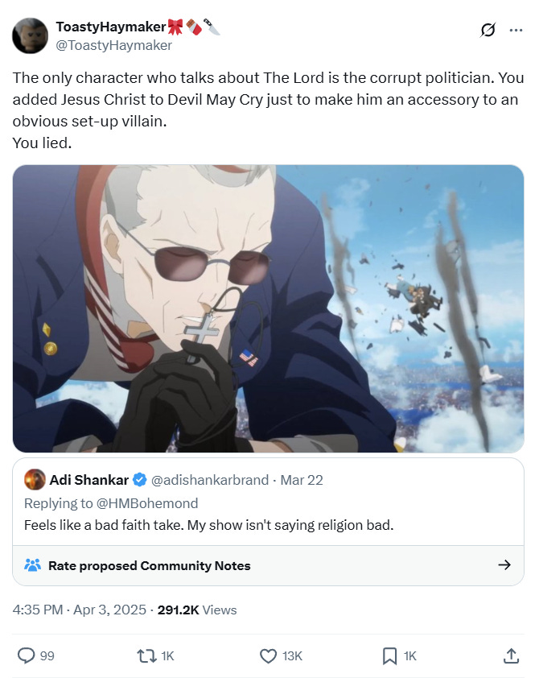The width and height of the screenshot is (539, 678).
Task: Click the Grok slash-circle icon
Action: click(488, 31)
